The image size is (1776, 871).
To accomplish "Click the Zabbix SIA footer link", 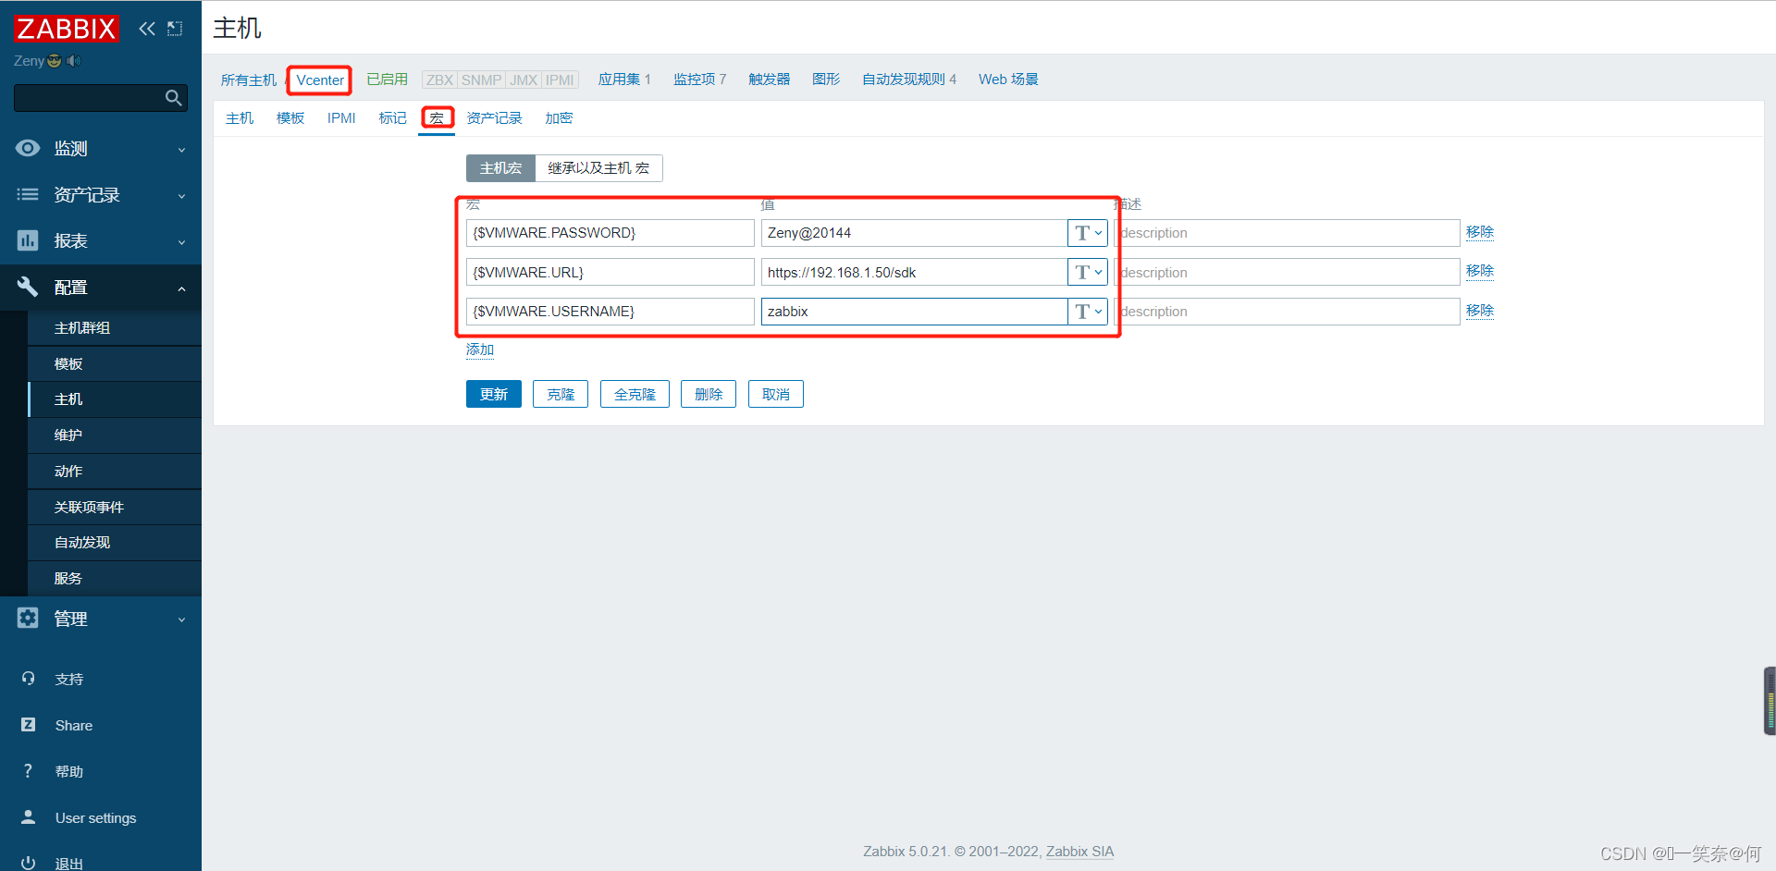I will tap(1079, 852).
